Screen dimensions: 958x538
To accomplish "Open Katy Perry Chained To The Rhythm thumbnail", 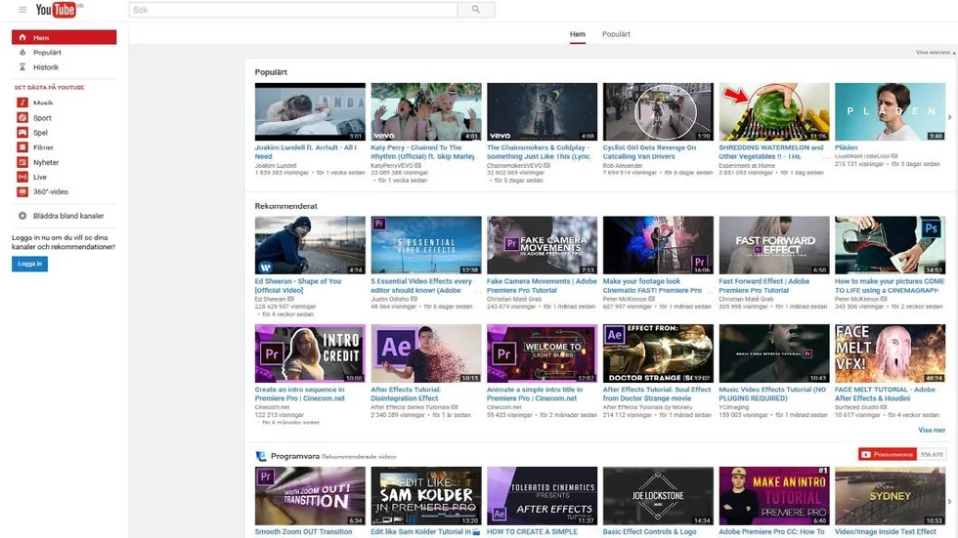I will coord(426,111).
